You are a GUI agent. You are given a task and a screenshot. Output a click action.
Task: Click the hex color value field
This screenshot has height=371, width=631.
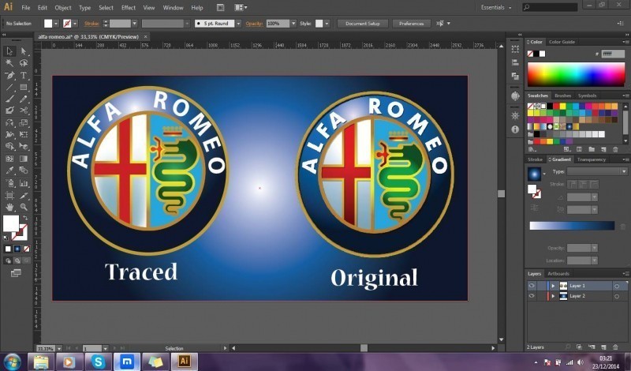pos(613,54)
